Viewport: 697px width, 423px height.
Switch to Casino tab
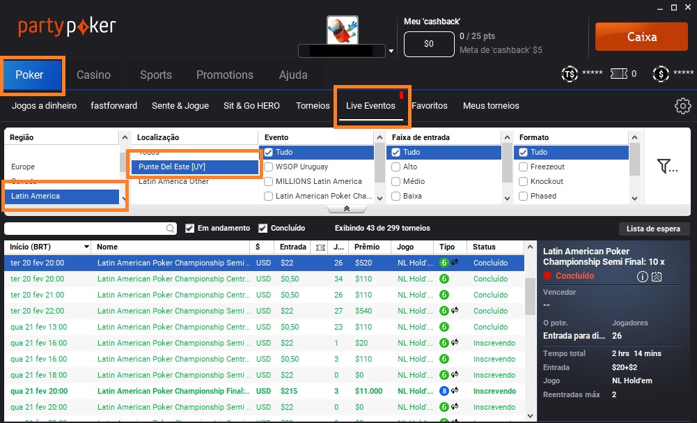pyautogui.click(x=93, y=75)
